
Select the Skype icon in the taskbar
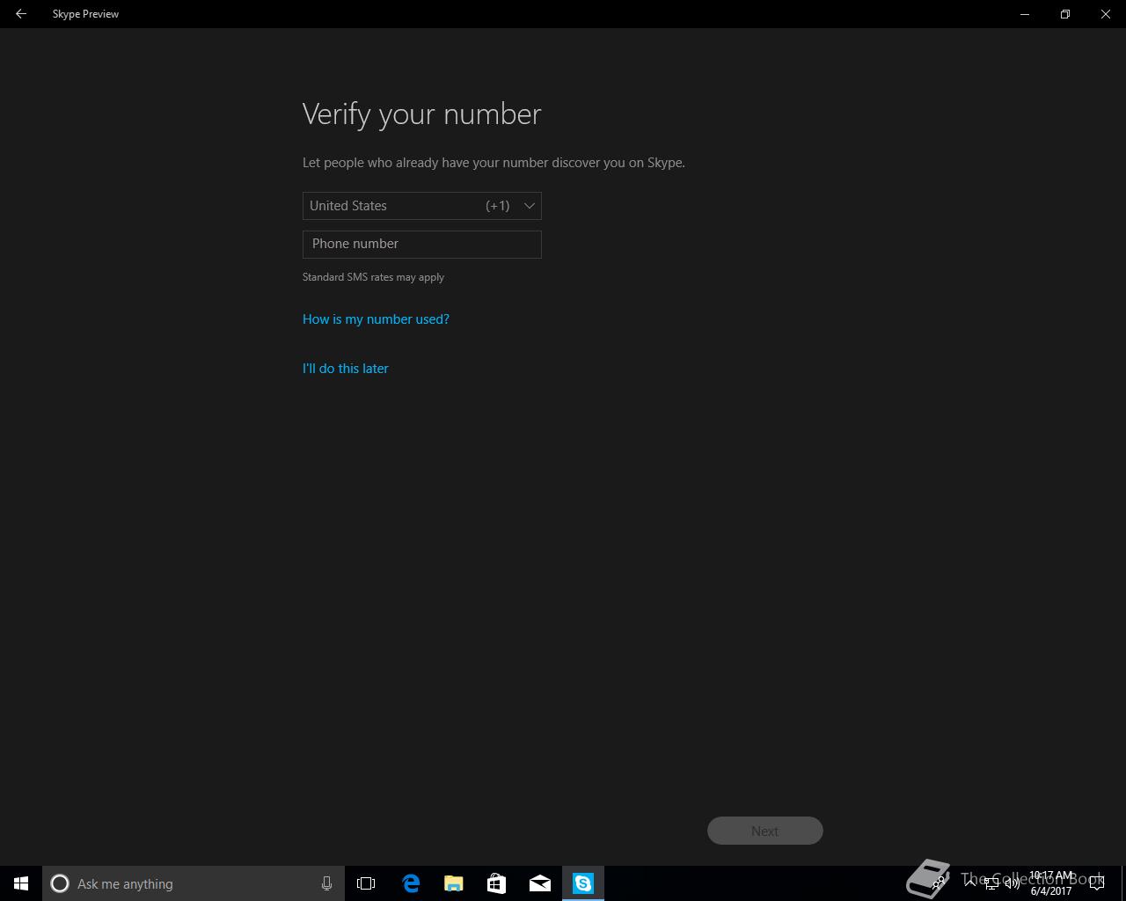[583, 883]
